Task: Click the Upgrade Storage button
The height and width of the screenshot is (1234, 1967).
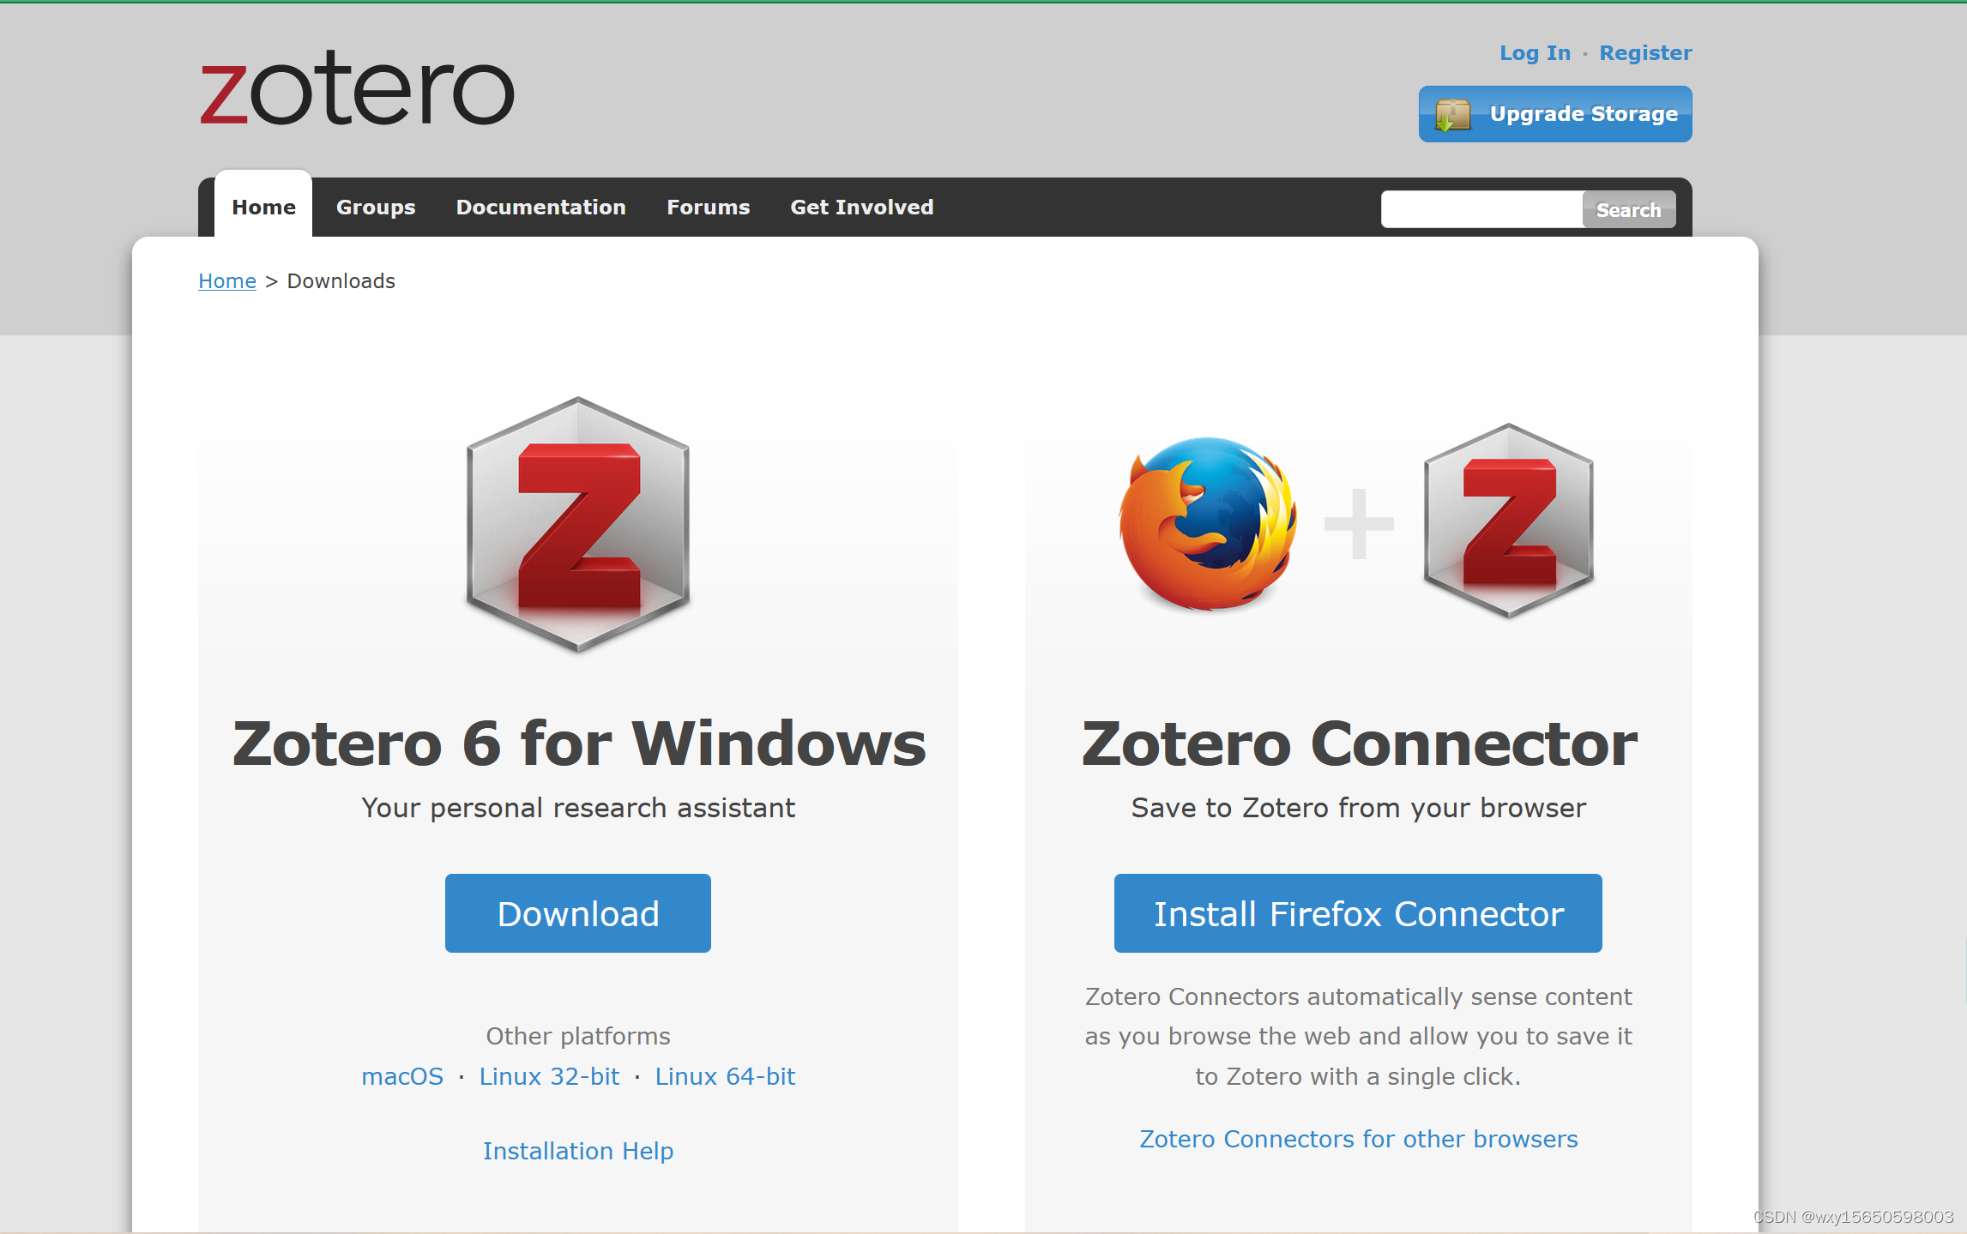Action: point(1554,114)
